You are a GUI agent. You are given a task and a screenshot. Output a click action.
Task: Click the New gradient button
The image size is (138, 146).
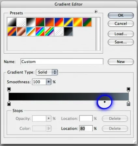(121, 62)
